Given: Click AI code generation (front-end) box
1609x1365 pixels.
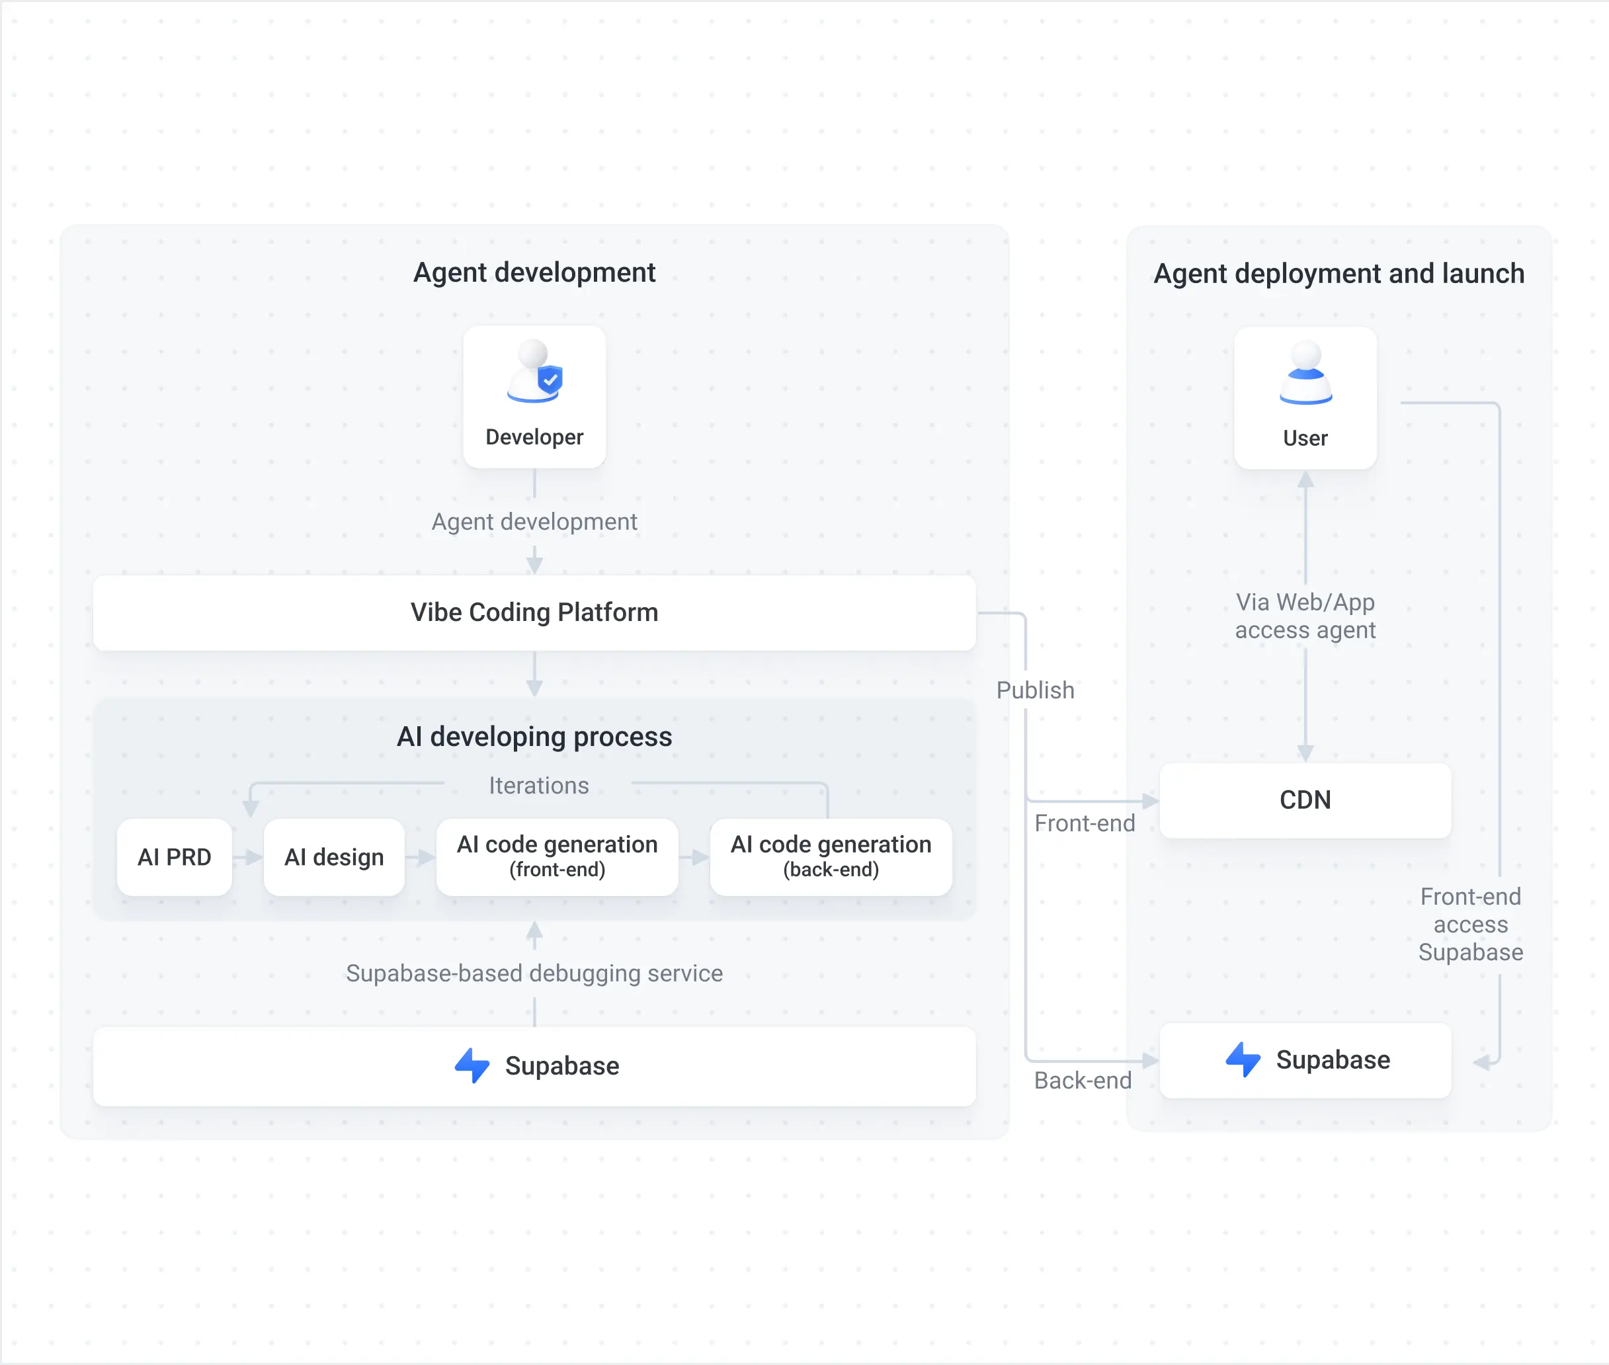Looking at the screenshot, I should click(557, 857).
